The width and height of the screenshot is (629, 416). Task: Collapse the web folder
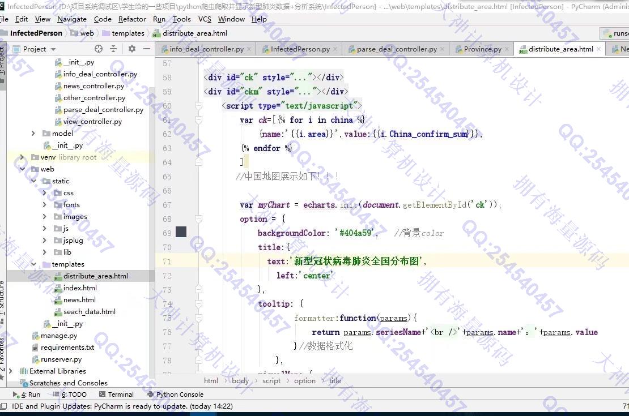pyautogui.click(x=22, y=169)
